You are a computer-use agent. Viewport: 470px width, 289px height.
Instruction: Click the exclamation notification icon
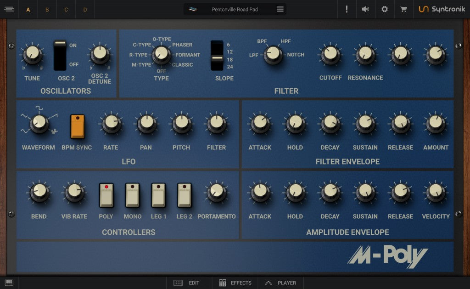[347, 9]
